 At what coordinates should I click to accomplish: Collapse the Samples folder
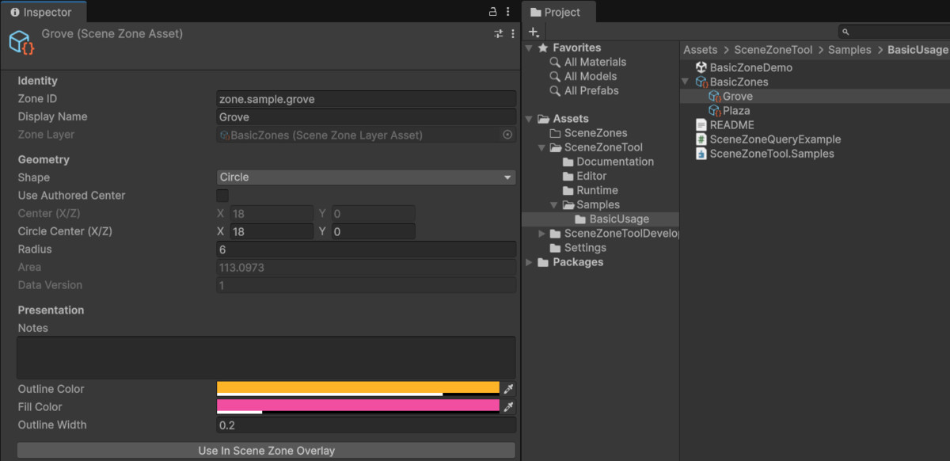[554, 204]
